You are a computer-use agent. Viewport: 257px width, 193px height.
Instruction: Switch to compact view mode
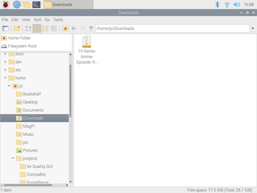coord(45,29)
